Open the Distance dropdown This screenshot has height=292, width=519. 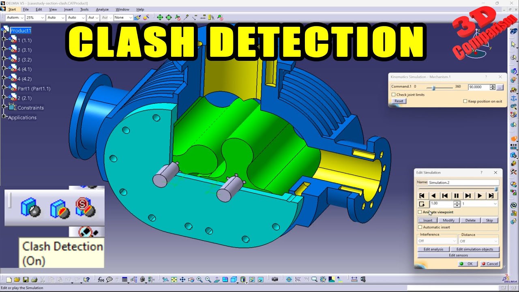478,241
